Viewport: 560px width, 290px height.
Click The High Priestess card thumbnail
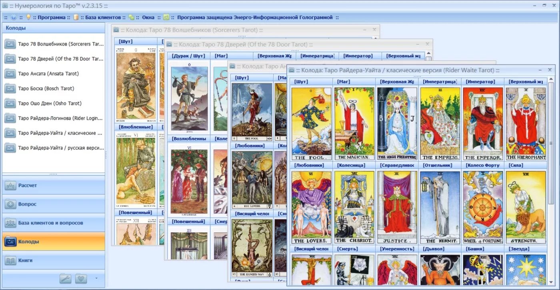click(x=397, y=124)
